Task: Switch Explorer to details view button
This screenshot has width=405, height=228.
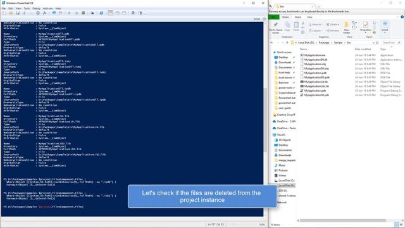Action: point(397,225)
